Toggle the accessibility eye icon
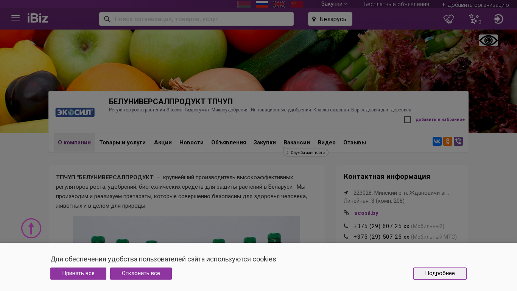This screenshot has width=517, height=291. point(488,41)
